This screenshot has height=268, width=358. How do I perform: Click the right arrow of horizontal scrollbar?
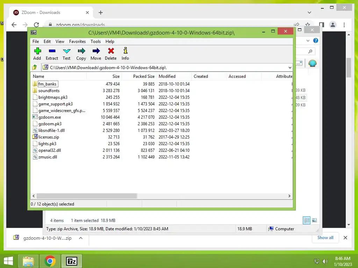click(289, 196)
